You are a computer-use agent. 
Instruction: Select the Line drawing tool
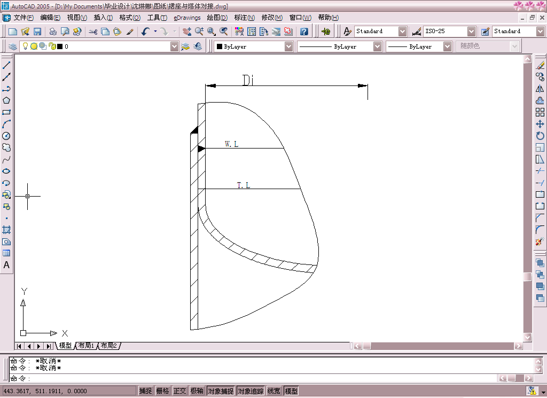coord(6,65)
